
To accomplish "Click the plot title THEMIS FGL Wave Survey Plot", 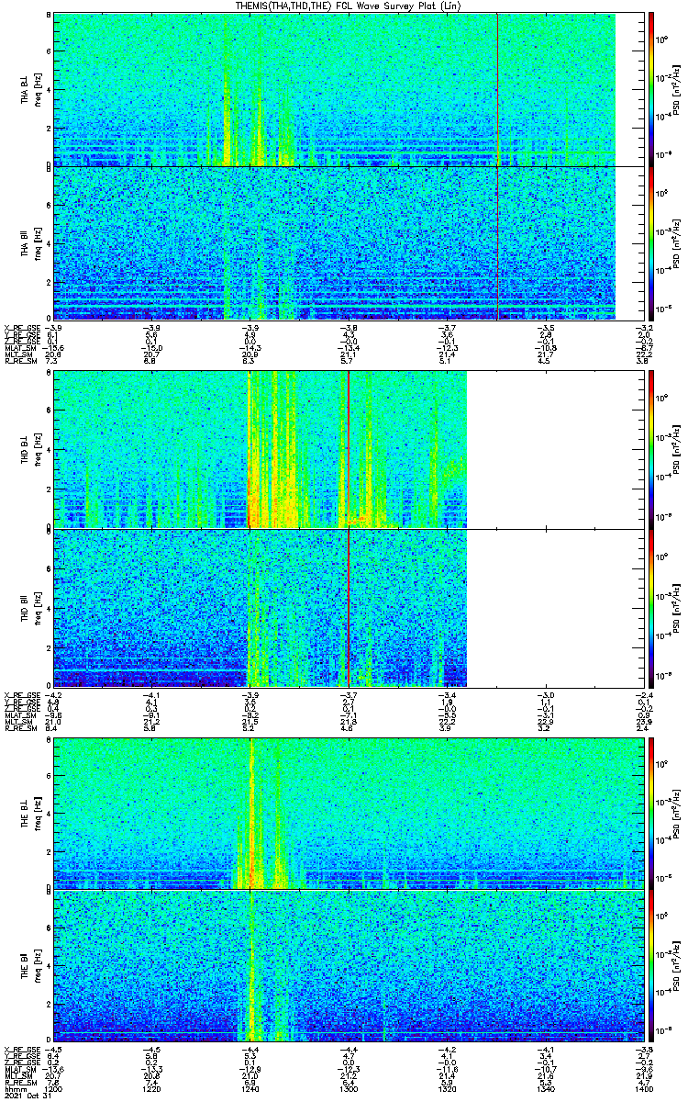I will click(347, 6).
